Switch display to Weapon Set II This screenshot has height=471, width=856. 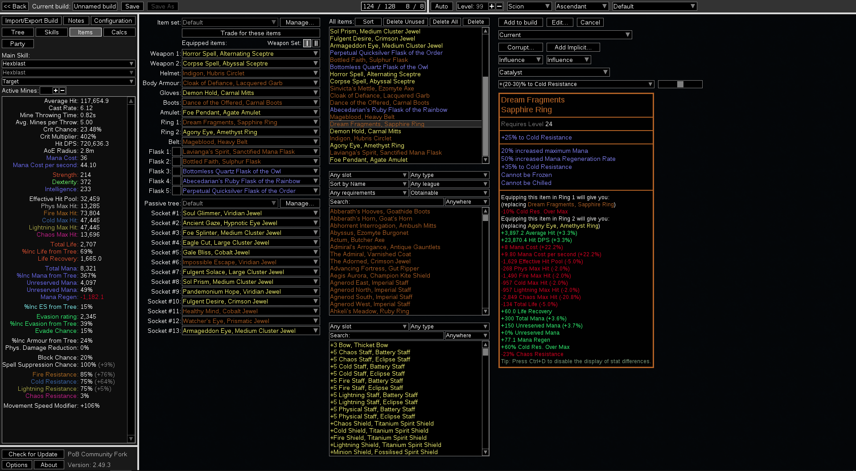click(317, 43)
